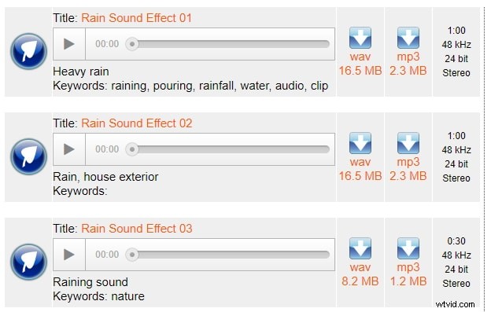Play Rain Sound Effect 02
The height and width of the screenshot is (312, 491).
click(69, 149)
